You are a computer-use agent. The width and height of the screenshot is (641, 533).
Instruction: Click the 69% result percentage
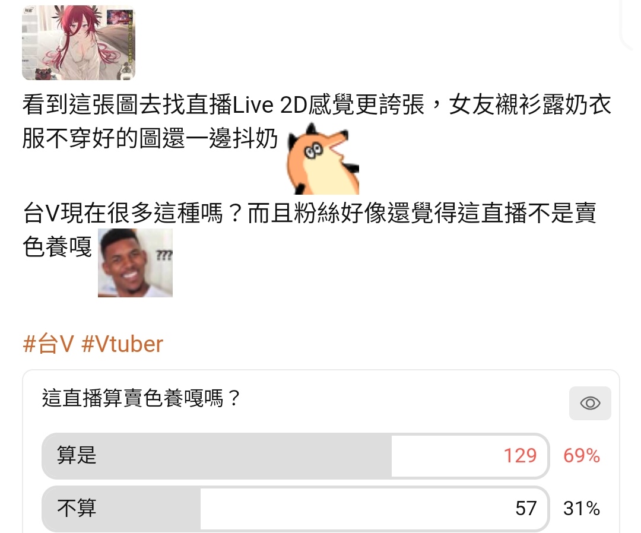click(582, 456)
